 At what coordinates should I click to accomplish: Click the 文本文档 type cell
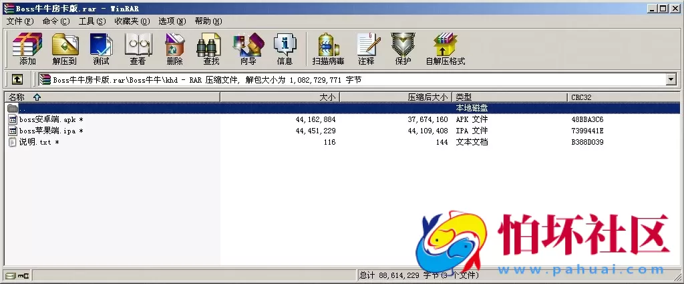(x=472, y=142)
